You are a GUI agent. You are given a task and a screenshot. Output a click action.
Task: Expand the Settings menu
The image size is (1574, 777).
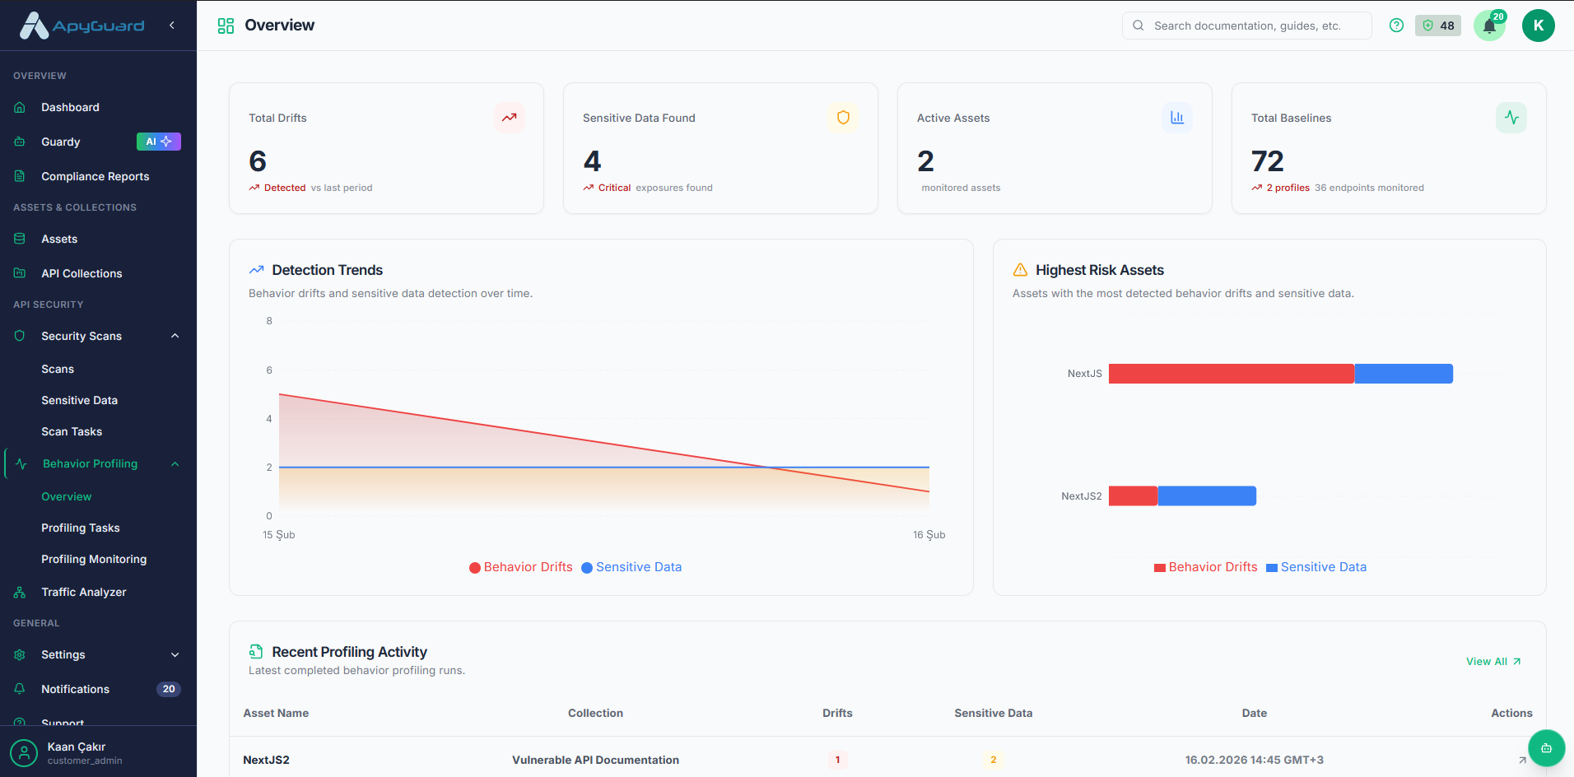[x=175, y=654]
